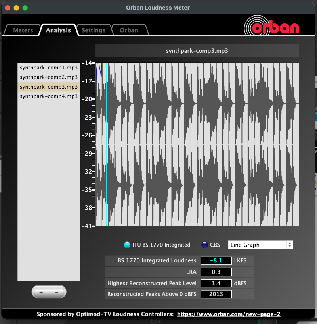
Task: Click the Highest Reconstructed Peak Level value
Action: [x=216, y=283]
